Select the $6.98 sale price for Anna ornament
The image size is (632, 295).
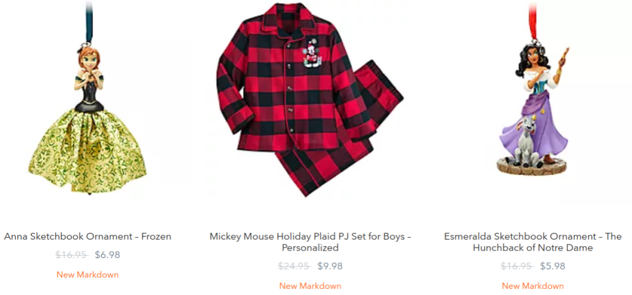(107, 255)
